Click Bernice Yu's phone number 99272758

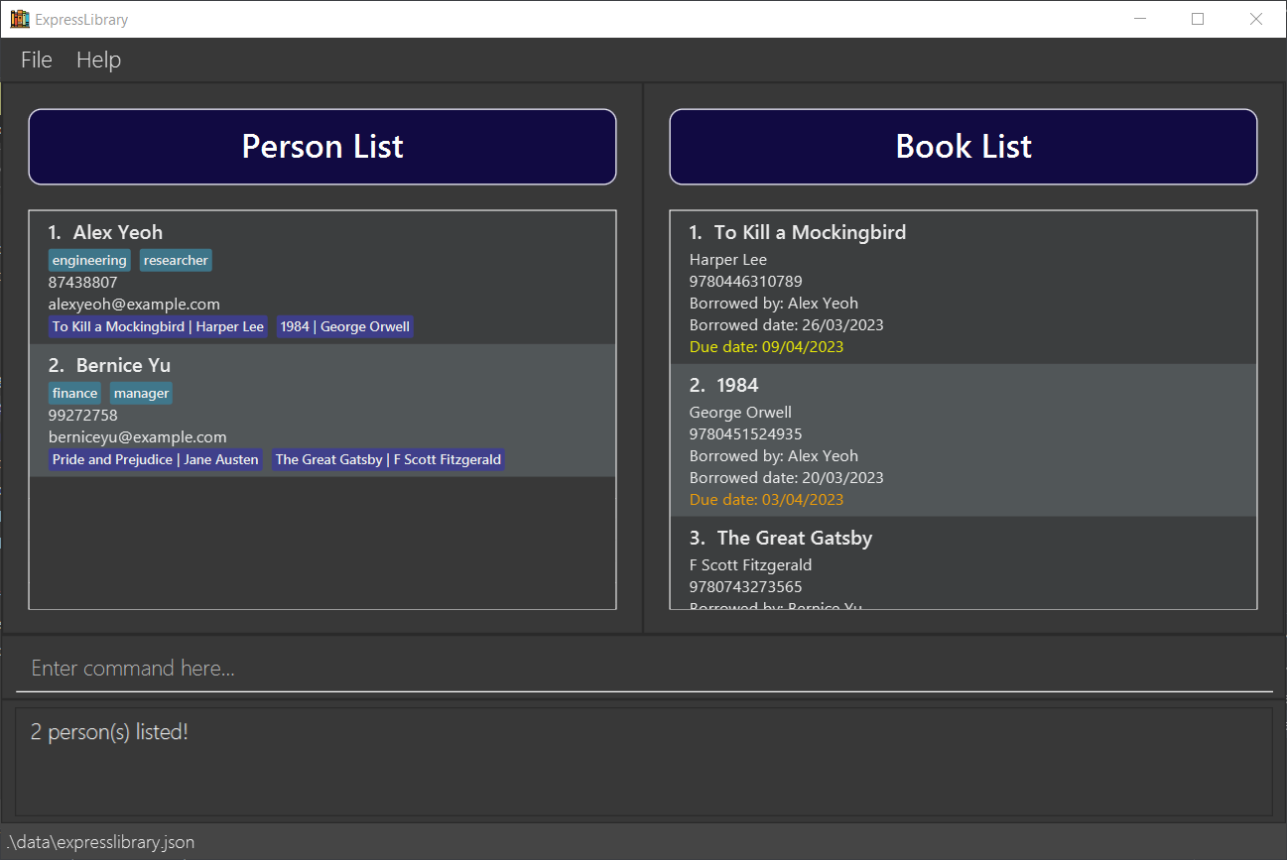(x=82, y=416)
